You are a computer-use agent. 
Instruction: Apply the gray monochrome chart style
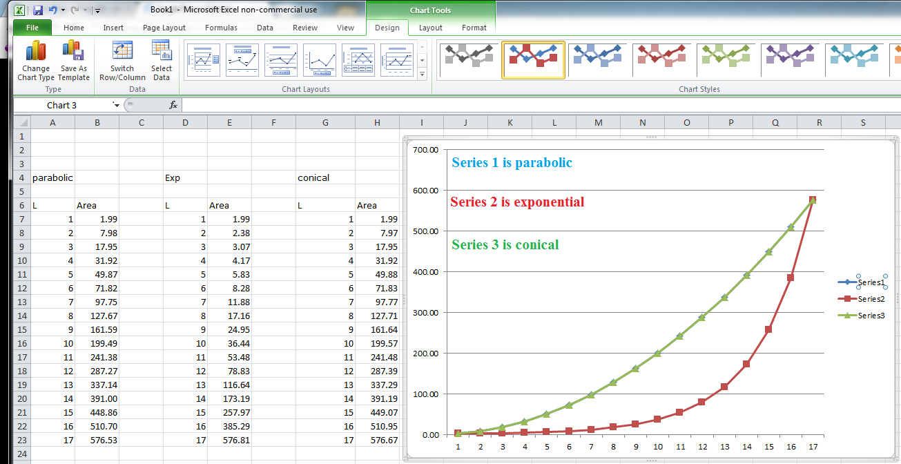coord(469,60)
